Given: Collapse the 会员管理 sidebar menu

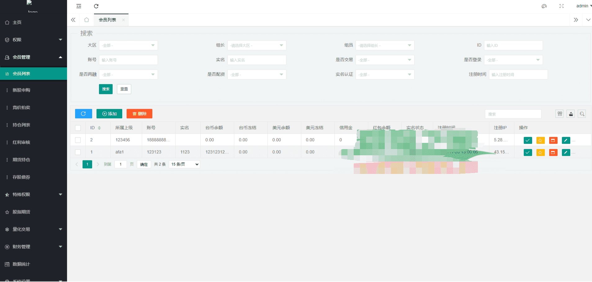Looking at the screenshot, I should tap(34, 57).
